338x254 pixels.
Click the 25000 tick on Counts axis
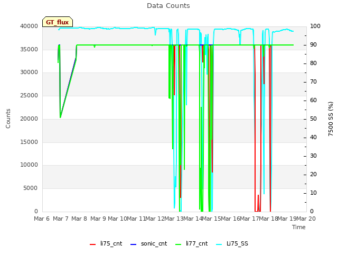pos(29,95)
